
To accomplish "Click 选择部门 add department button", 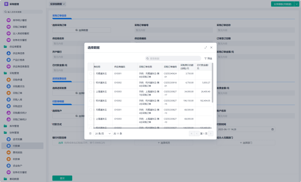I will point(246,143).
